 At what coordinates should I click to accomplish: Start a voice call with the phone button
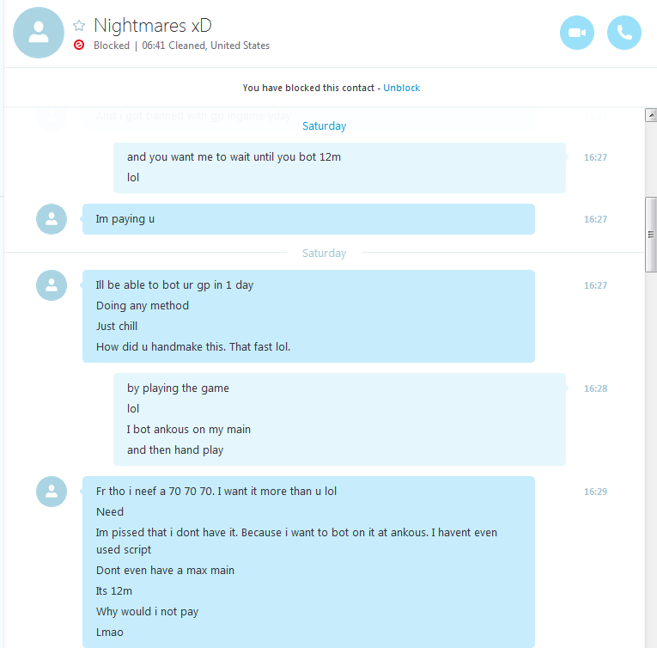(x=624, y=33)
